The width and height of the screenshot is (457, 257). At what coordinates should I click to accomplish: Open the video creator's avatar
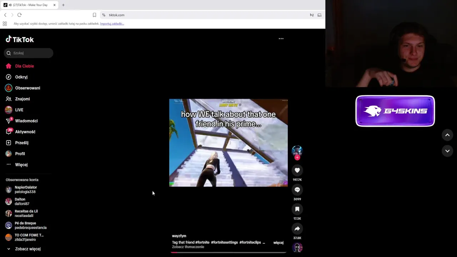tap(297, 151)
